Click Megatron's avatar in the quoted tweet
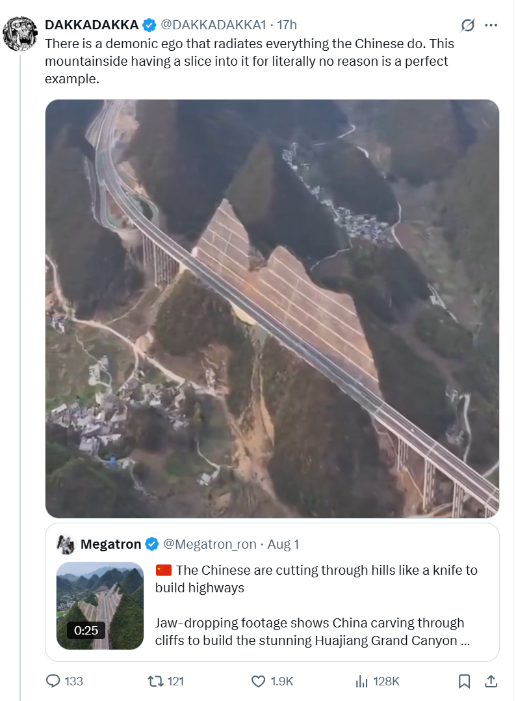516x701 pixels. point(66,544)
